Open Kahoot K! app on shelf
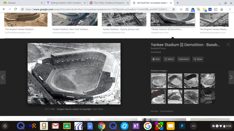234x131 pixels. click(136, 126)
